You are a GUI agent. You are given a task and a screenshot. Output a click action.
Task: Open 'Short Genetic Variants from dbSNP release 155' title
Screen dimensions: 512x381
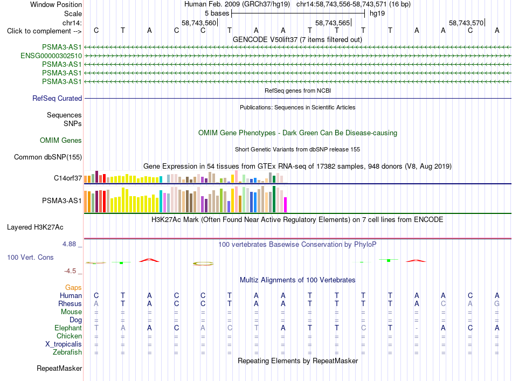pyautogui.click(x=297, y=149)
